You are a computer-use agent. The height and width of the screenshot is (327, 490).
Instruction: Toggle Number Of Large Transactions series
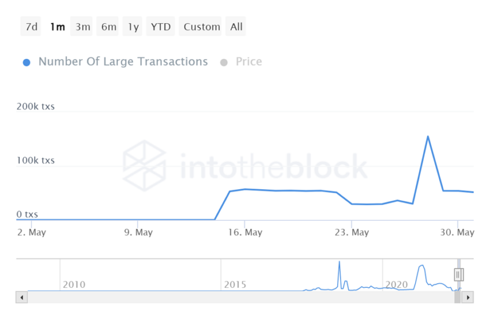click(x=115, y=62)
